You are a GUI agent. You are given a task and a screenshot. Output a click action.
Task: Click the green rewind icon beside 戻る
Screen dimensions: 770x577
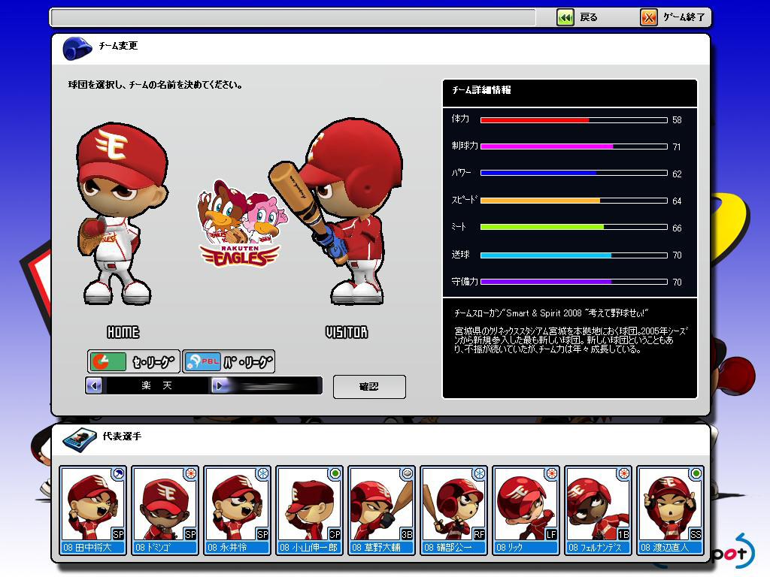point(565,18)
